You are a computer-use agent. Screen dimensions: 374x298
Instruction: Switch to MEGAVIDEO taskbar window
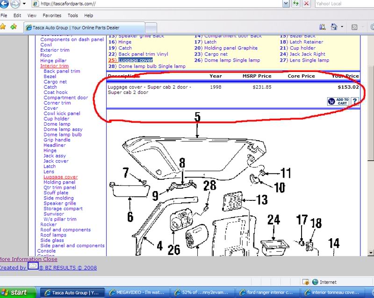pos(138,292)
